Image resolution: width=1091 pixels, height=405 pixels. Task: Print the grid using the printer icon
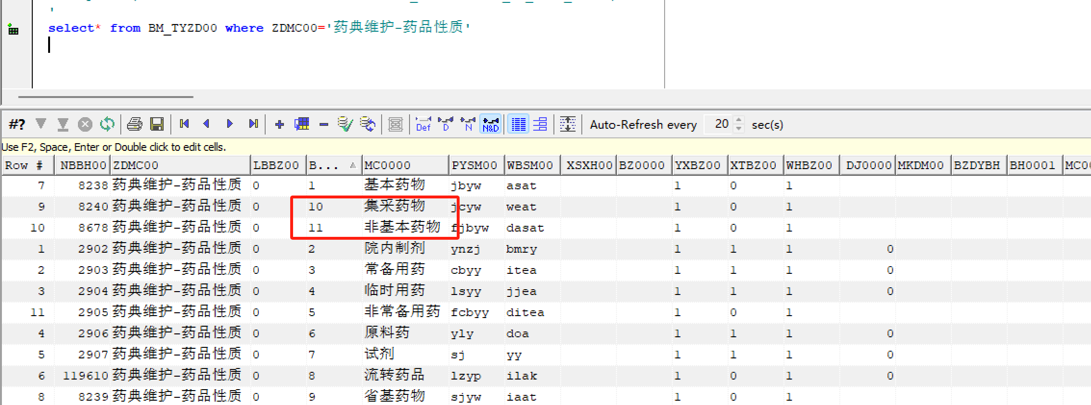click(134, 124)
